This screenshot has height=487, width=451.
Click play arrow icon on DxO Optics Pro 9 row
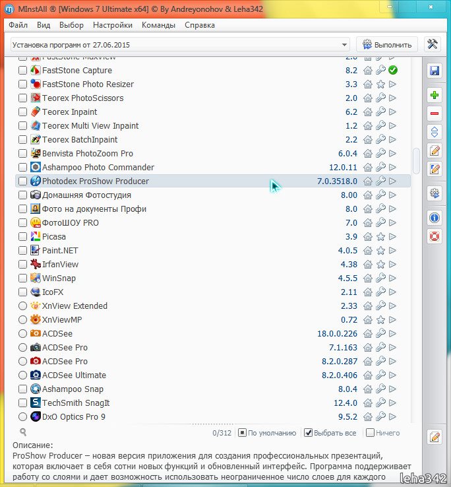pos(392,417)
